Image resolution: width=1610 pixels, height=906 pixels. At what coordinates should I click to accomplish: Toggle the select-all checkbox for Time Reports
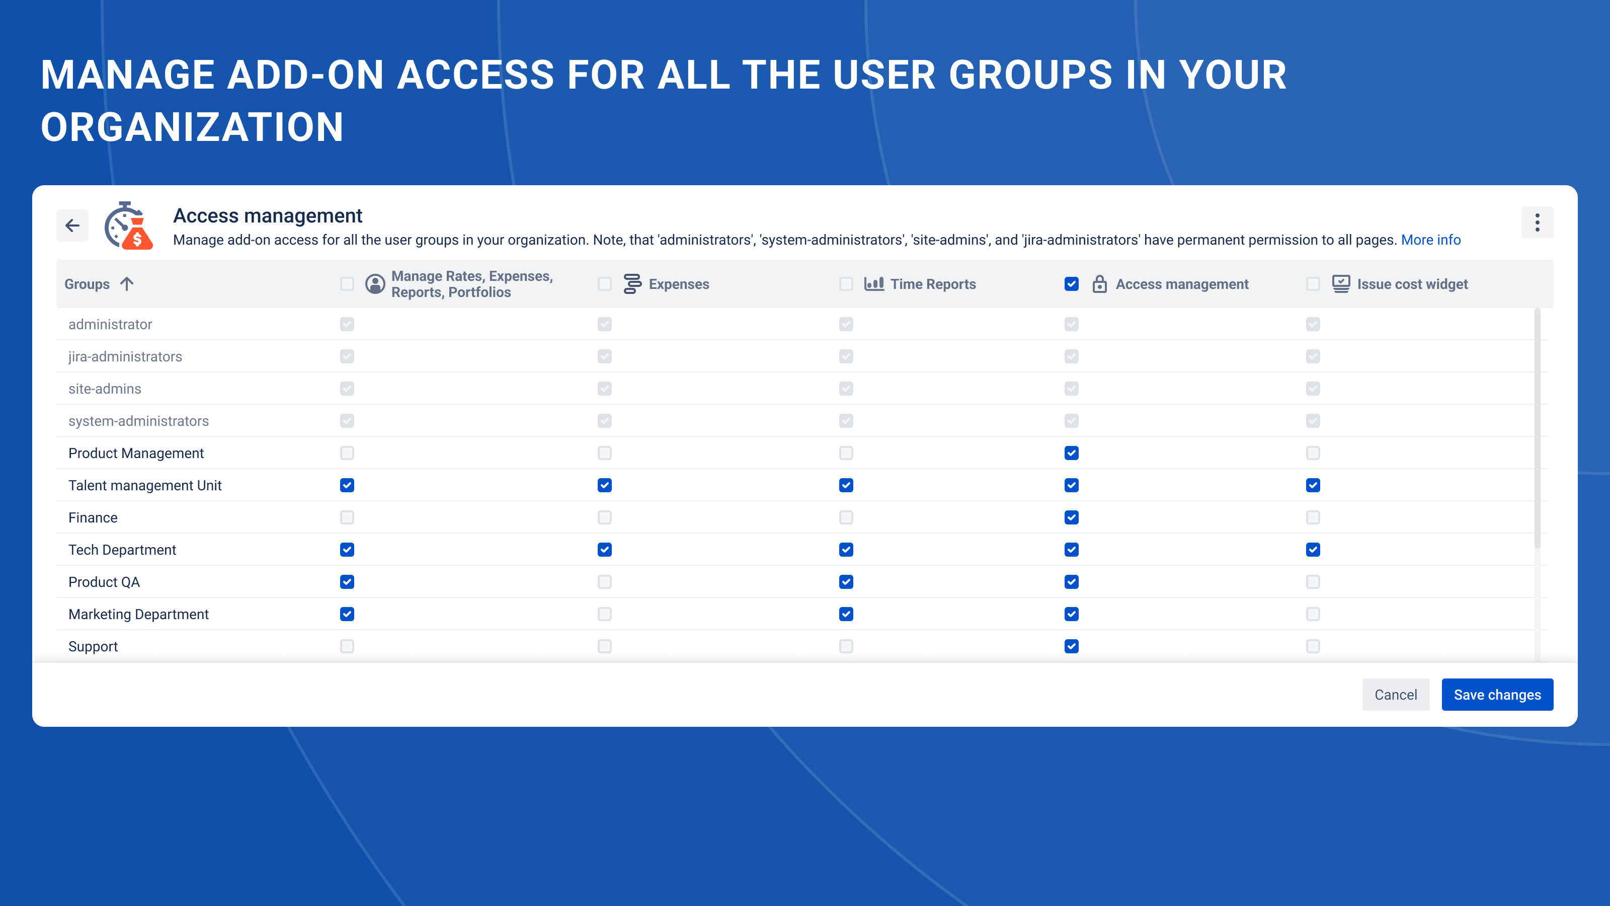(846, 283)
